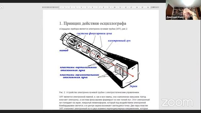The width and height of the screenshot is (201, 113).
Task: Click paragraph line starting "ЭЛТ является электронной лампой"
Action: click(103, 97)
